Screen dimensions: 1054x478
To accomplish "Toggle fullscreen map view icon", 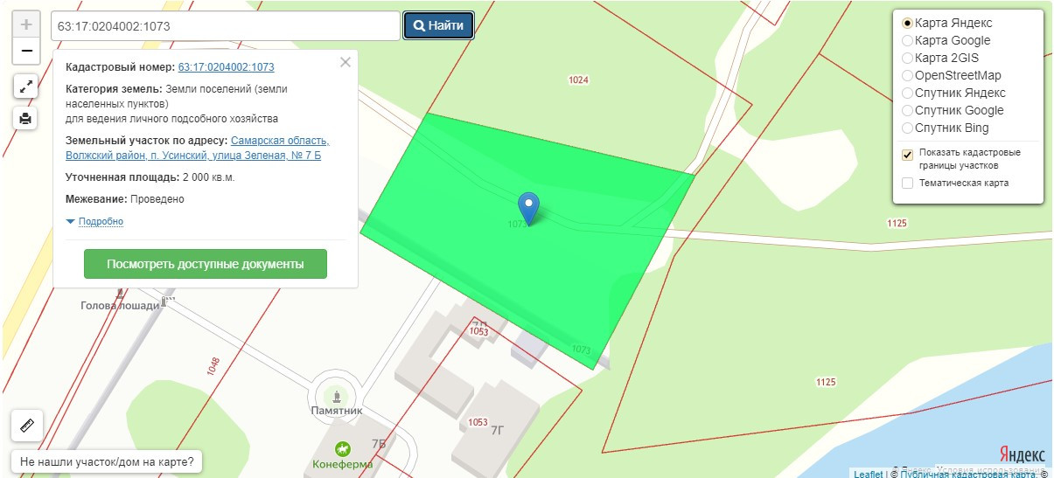I will [26, 86].
